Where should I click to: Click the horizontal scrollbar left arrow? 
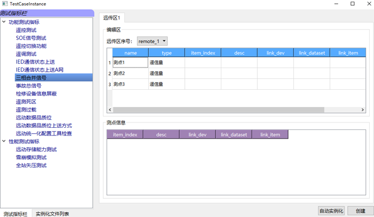[110, 110]
